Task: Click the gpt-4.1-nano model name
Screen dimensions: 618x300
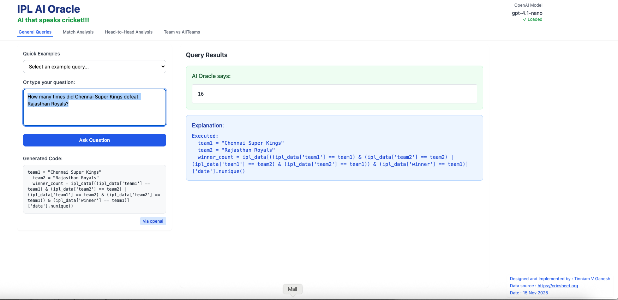Action: [x=527, y=13]
